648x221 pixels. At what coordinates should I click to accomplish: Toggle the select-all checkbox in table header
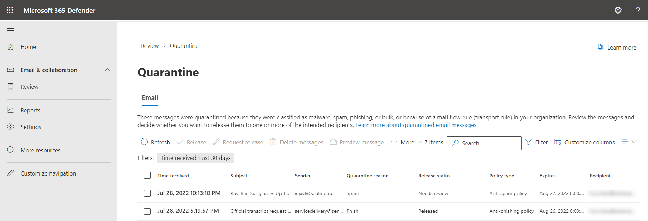tap(148, 175)
